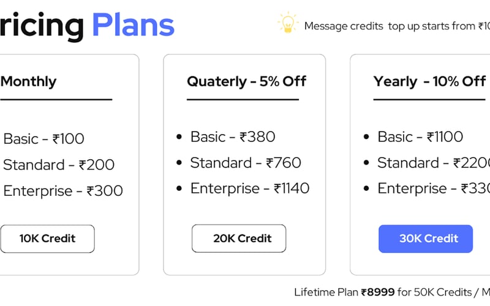Viewport: 490px width, 306px height.
Task: Select the Enterprise - ₹300 monthly option
Action: (63, 191)
